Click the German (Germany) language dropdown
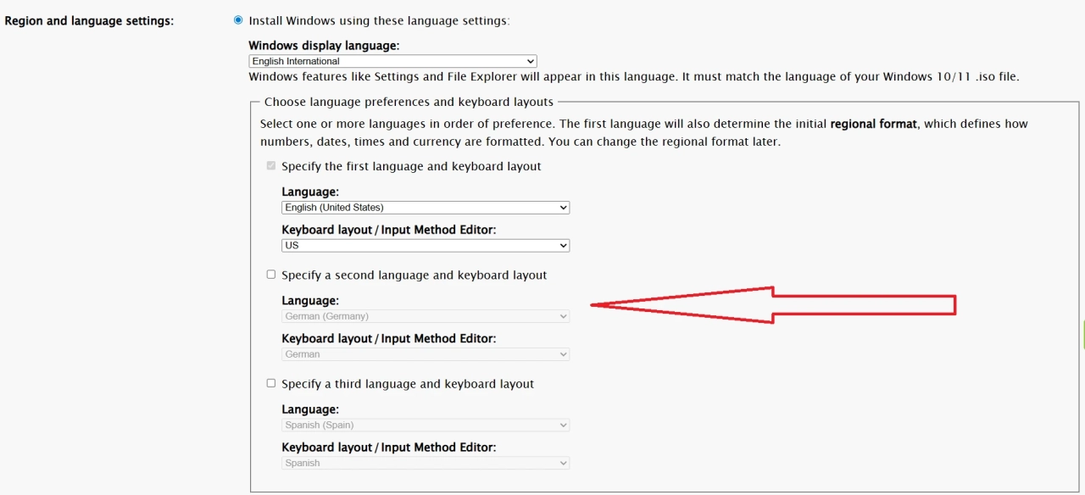 (426, 316)
